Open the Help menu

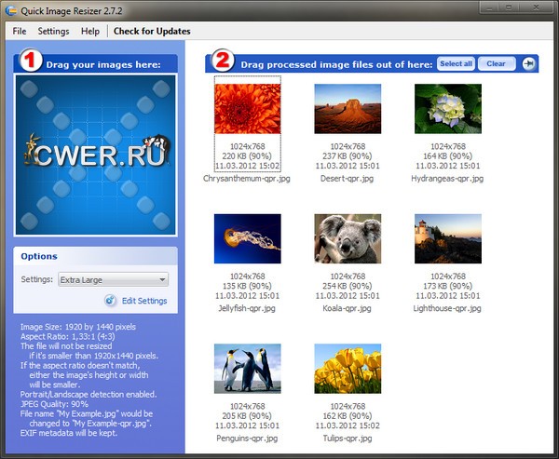90,31
